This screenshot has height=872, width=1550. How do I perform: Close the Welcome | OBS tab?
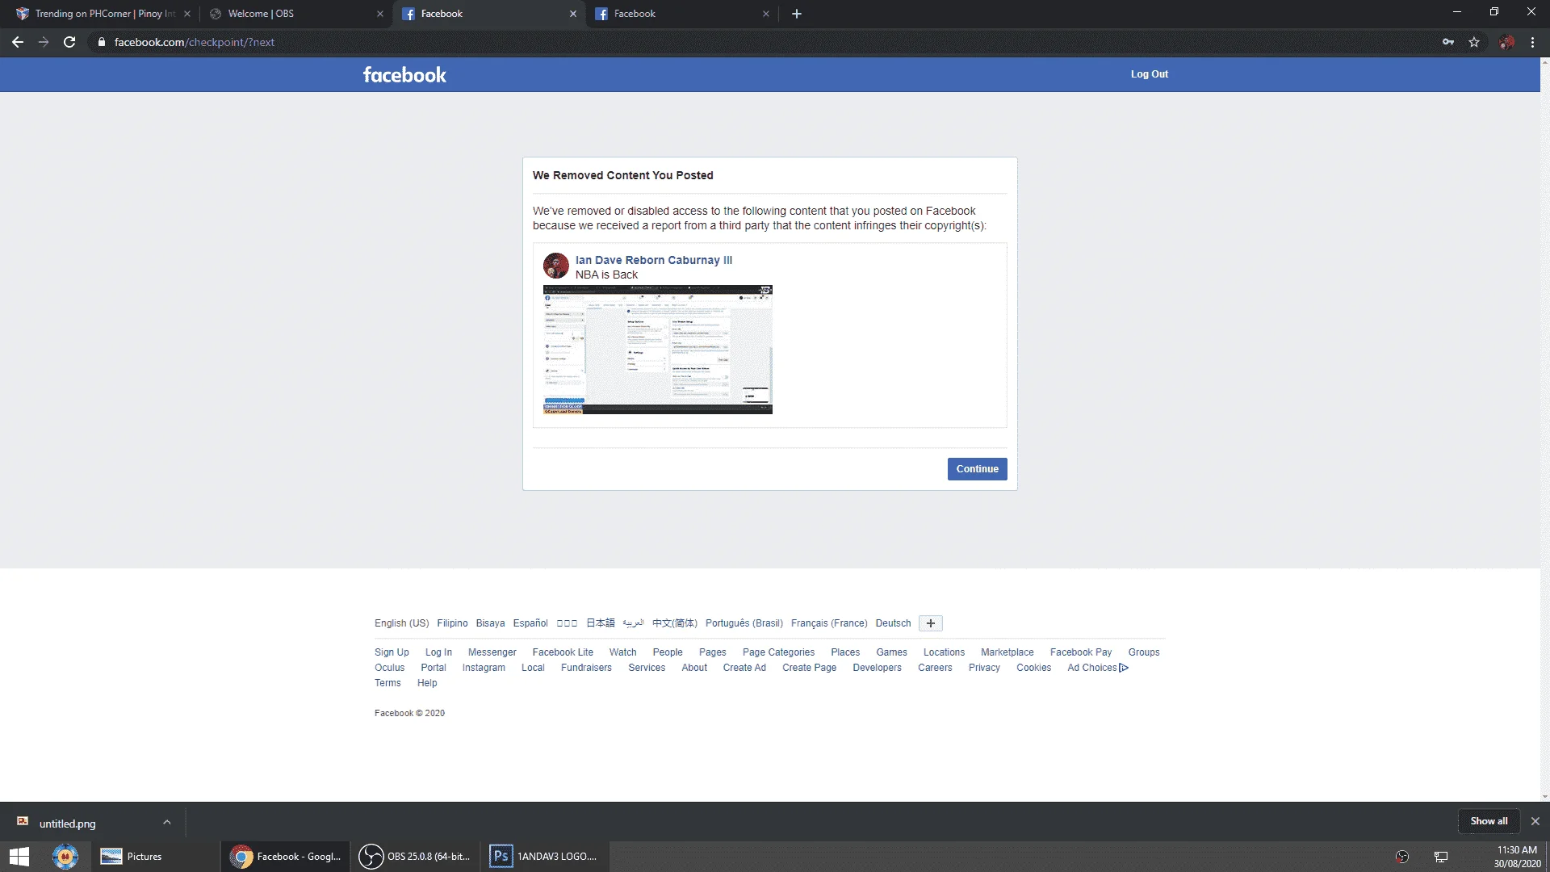click(x=380, y=14)
